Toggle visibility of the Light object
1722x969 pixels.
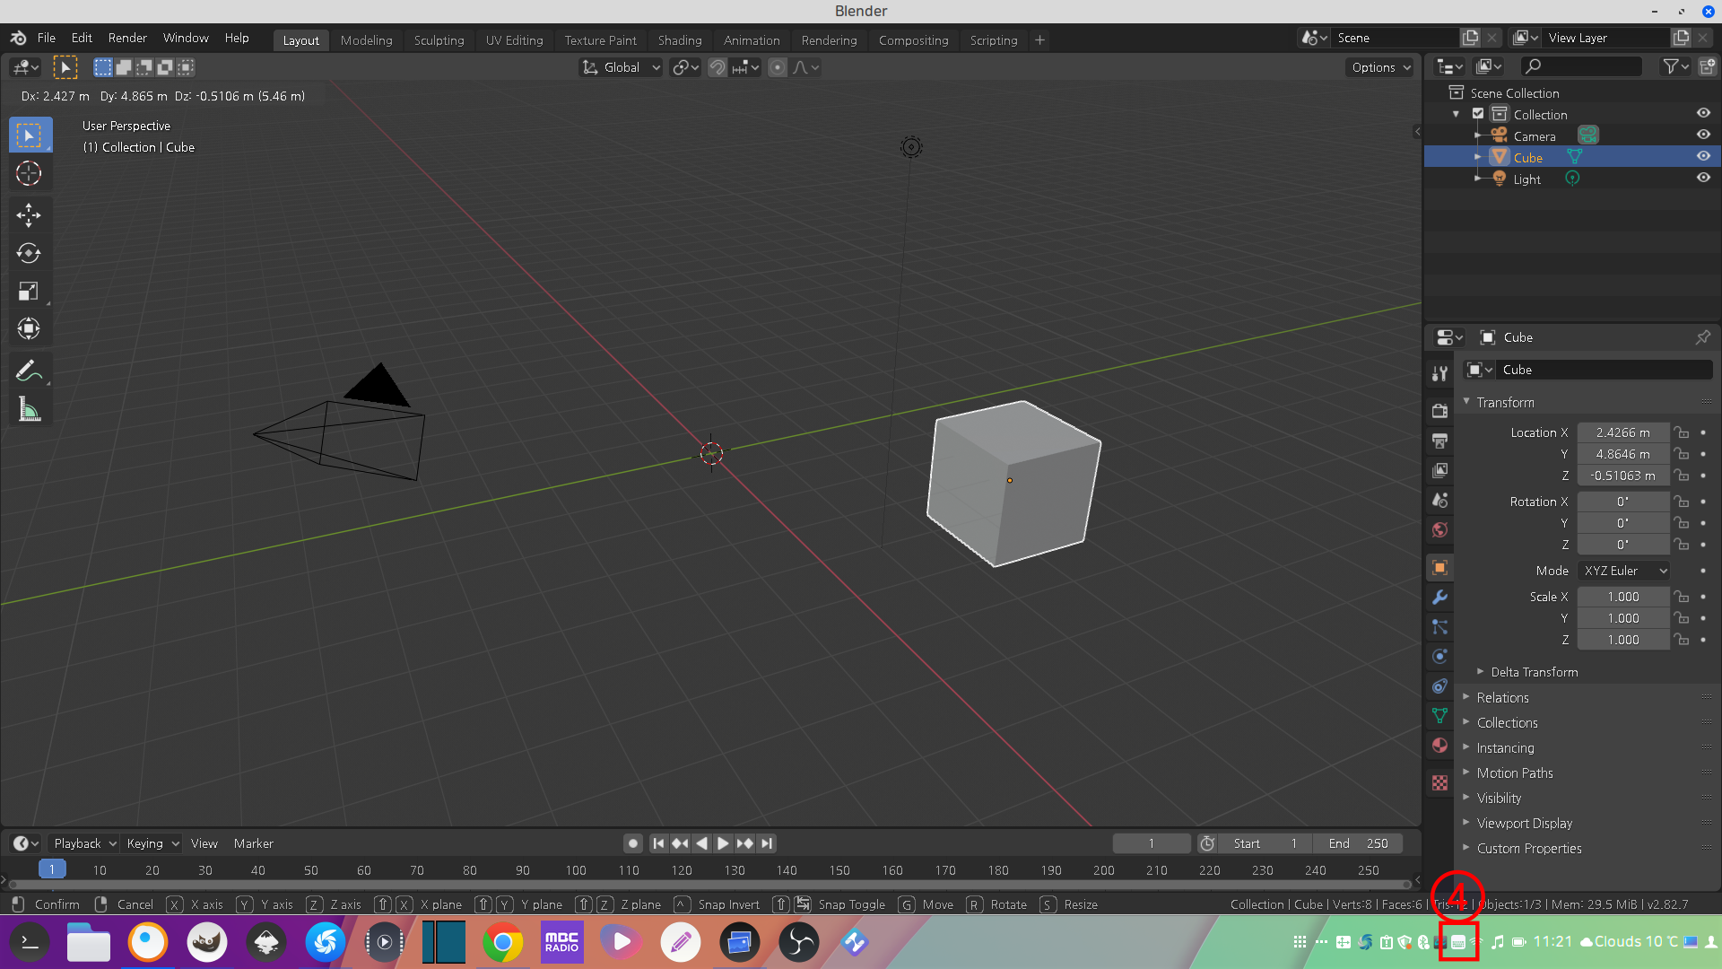tap(1703, 178)
